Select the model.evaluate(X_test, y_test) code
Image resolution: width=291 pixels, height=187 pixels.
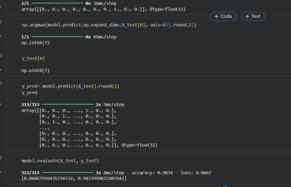click(60, 161)
